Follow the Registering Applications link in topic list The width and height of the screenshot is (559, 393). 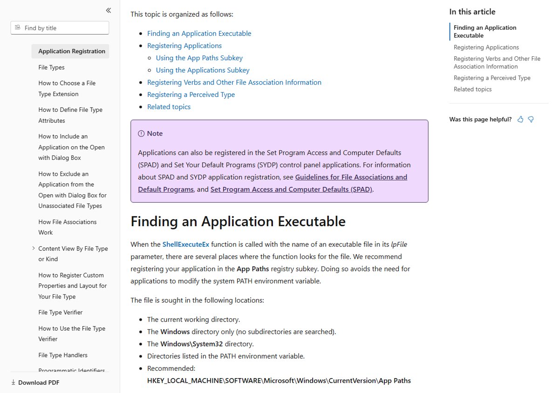(184, 46)
